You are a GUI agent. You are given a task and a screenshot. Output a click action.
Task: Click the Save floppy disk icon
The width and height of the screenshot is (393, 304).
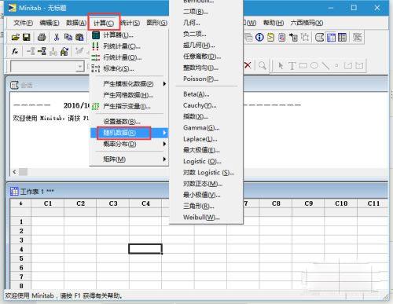(27, 37)
